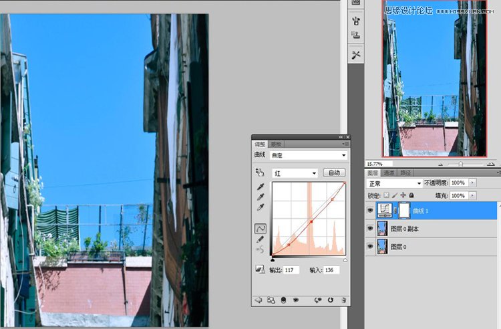Choose the pencil draw-curve tool
The height and width of the screenshot is (329, 501).
(x=260, y=239)
